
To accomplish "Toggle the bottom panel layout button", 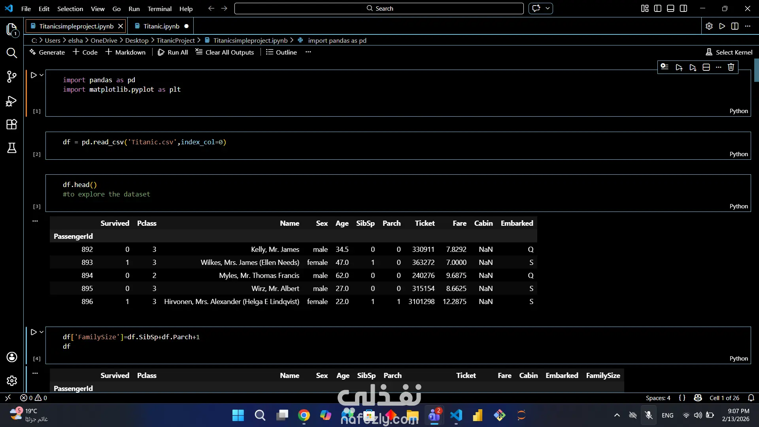I will [x=670, y=8].
